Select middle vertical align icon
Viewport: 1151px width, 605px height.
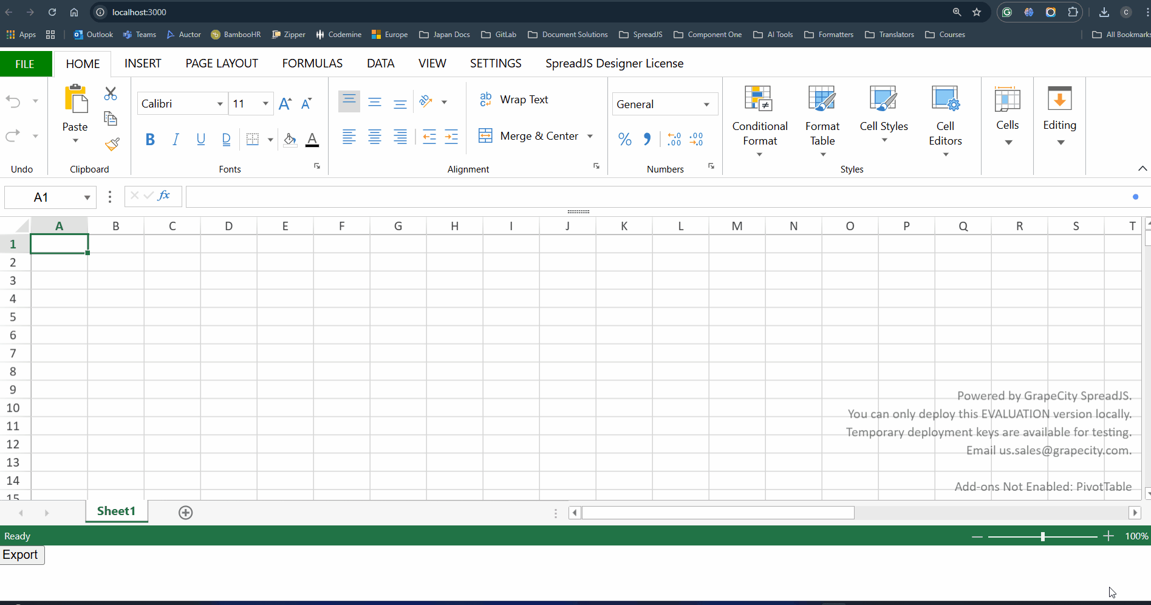375,102
